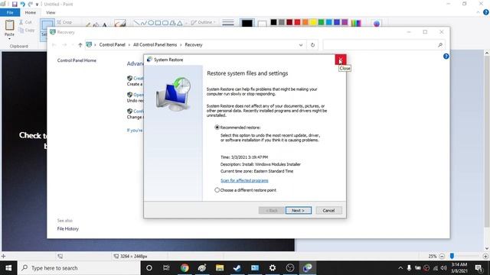490x275 pixels.
Task: Redo the action in Paint's quick access toolbar
Action: (31, 4)
